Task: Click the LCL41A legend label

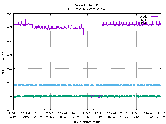Action: [x=144, y=17]
